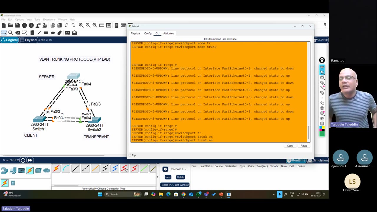Screen dimensions: 377x212
Task: Create a new Packet Tracer file
Action: 4,25
